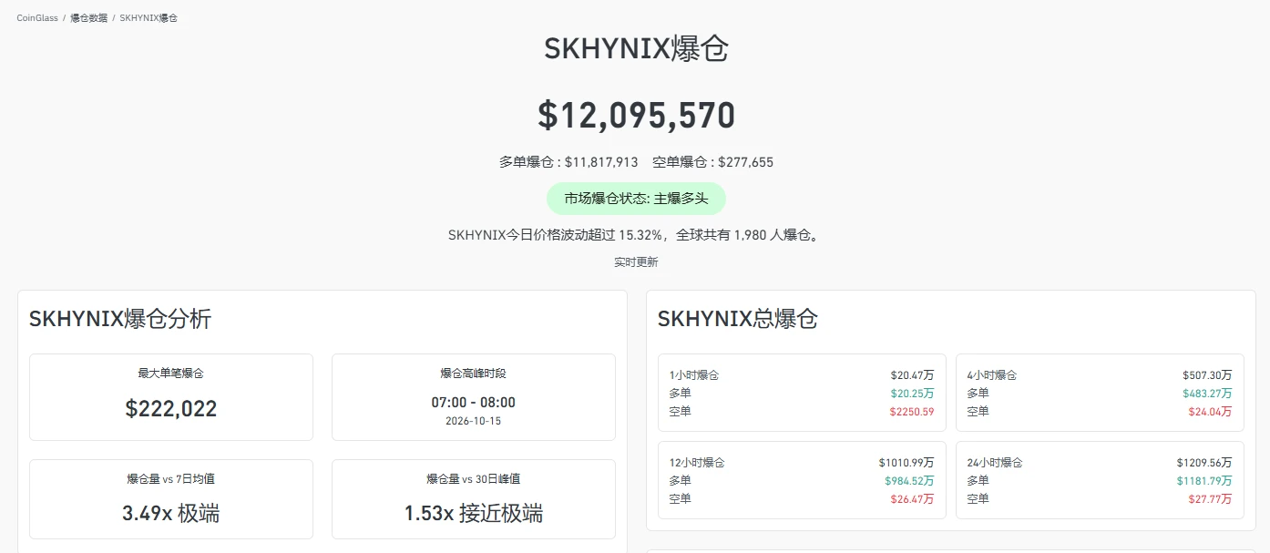
Task: Select the 1-hour short value $2250.59
Action: pos(912,412)
